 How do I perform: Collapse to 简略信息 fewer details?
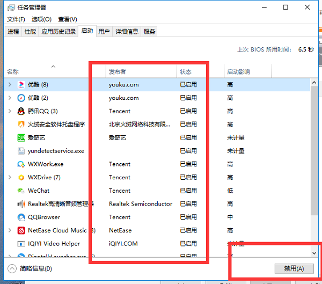30,268
